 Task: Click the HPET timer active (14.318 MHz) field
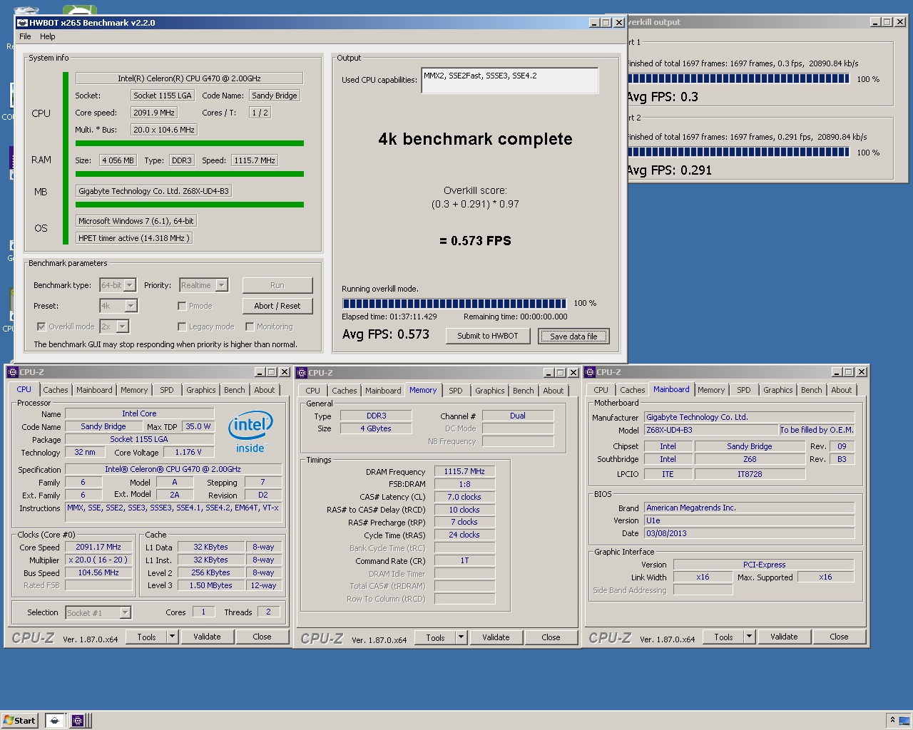134,238
